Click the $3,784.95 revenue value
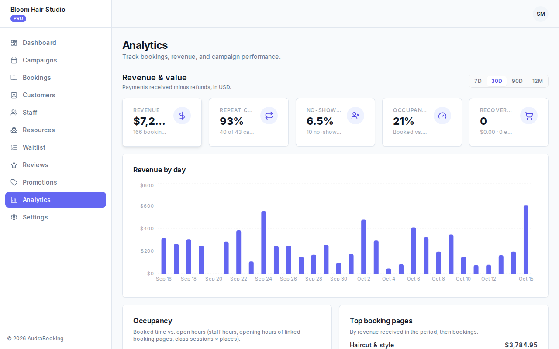Screen dimensions: 559x349 521,345
